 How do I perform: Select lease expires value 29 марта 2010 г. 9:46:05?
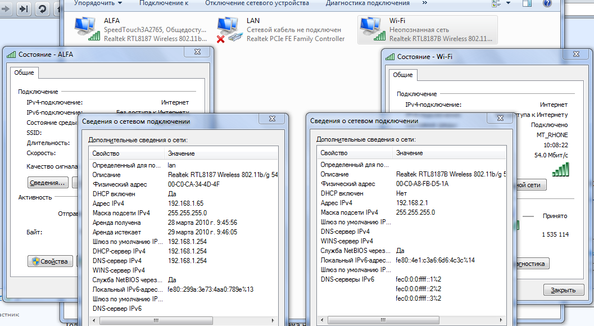pos(202,232)
